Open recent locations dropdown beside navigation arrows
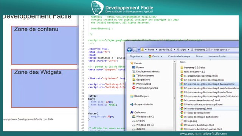Image resolution: width=242 pixels, height=136 pixels. point(139,50)
